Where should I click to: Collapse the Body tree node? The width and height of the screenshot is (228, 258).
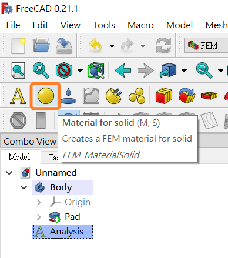24,187
